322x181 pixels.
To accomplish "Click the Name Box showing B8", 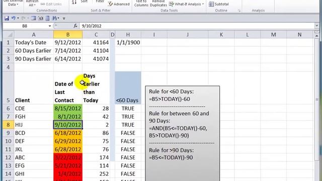I will tap(25, 26).
